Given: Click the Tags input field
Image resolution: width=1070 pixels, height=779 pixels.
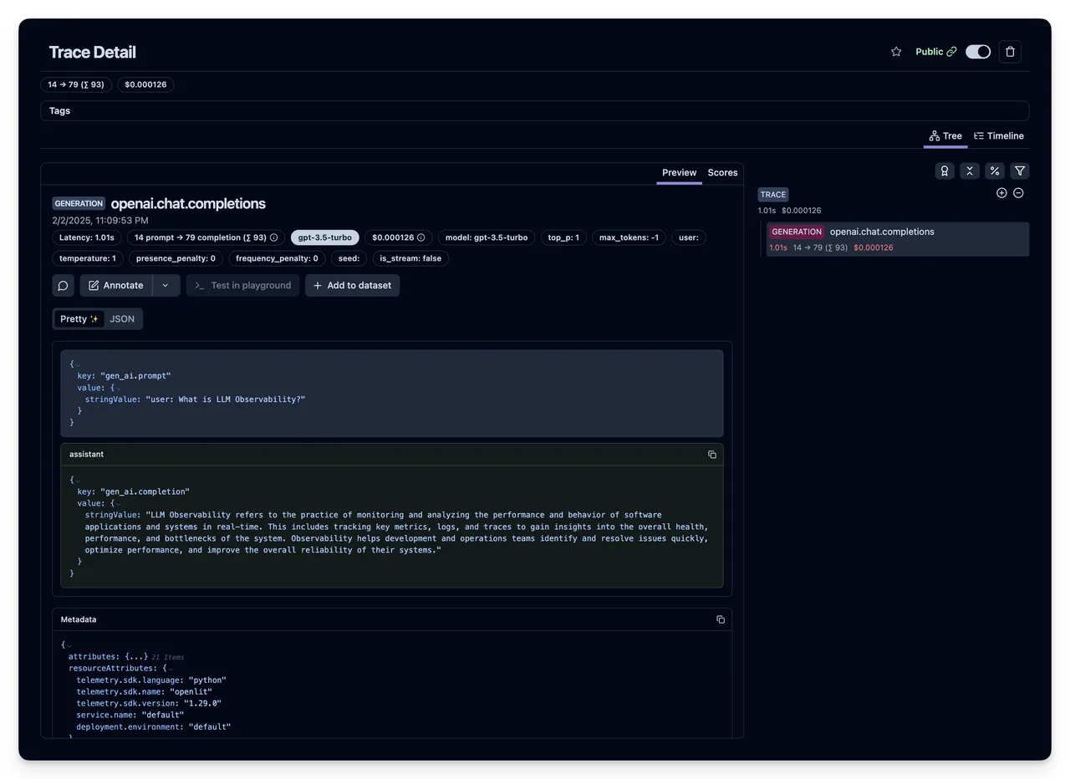Looking at the screenshot, I should coord(535,111).
